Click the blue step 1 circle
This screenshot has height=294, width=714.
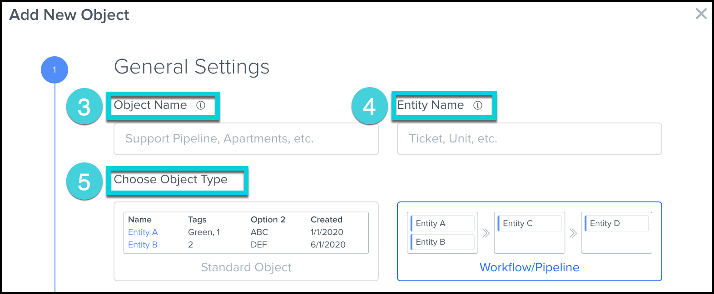tap(55, 70)
